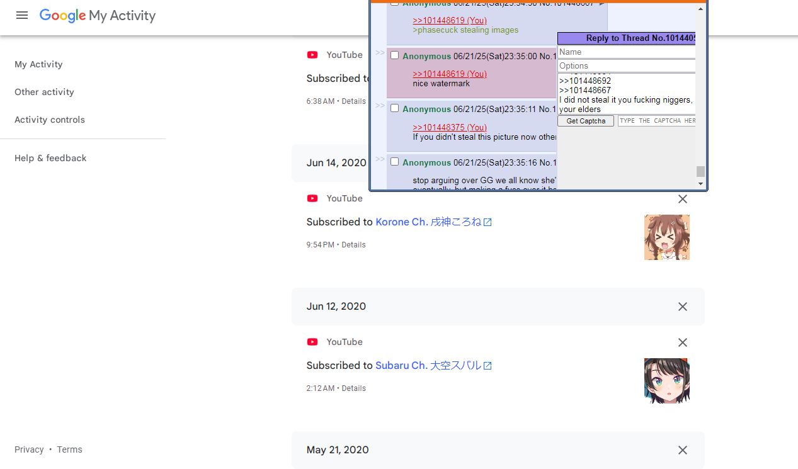Image resolution: width=798 pixels, height=469 pixels.
Task: View Details of the 2:12 AM entry
Action: click(x=353, y=388)
